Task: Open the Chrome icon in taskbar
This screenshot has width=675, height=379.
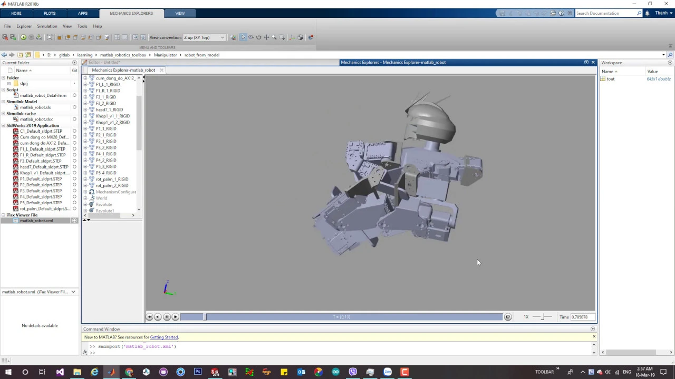Action: [129, 372]
